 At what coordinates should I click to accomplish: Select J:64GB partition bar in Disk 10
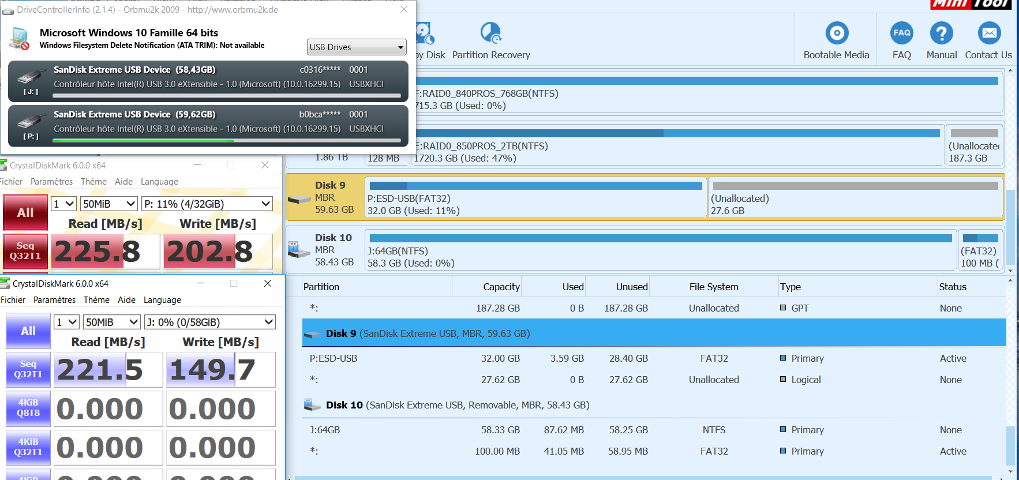661,250
